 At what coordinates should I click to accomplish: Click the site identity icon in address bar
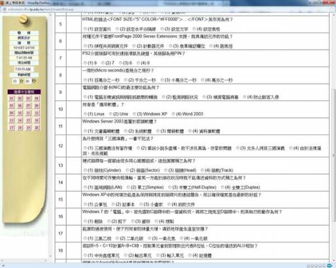tap(4, 9)
